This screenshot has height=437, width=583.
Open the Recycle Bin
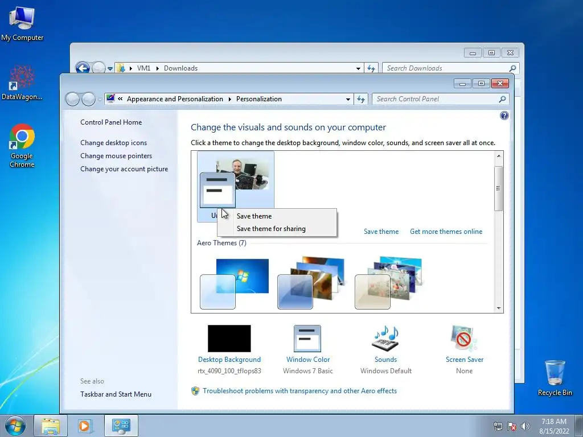(555, 378)
